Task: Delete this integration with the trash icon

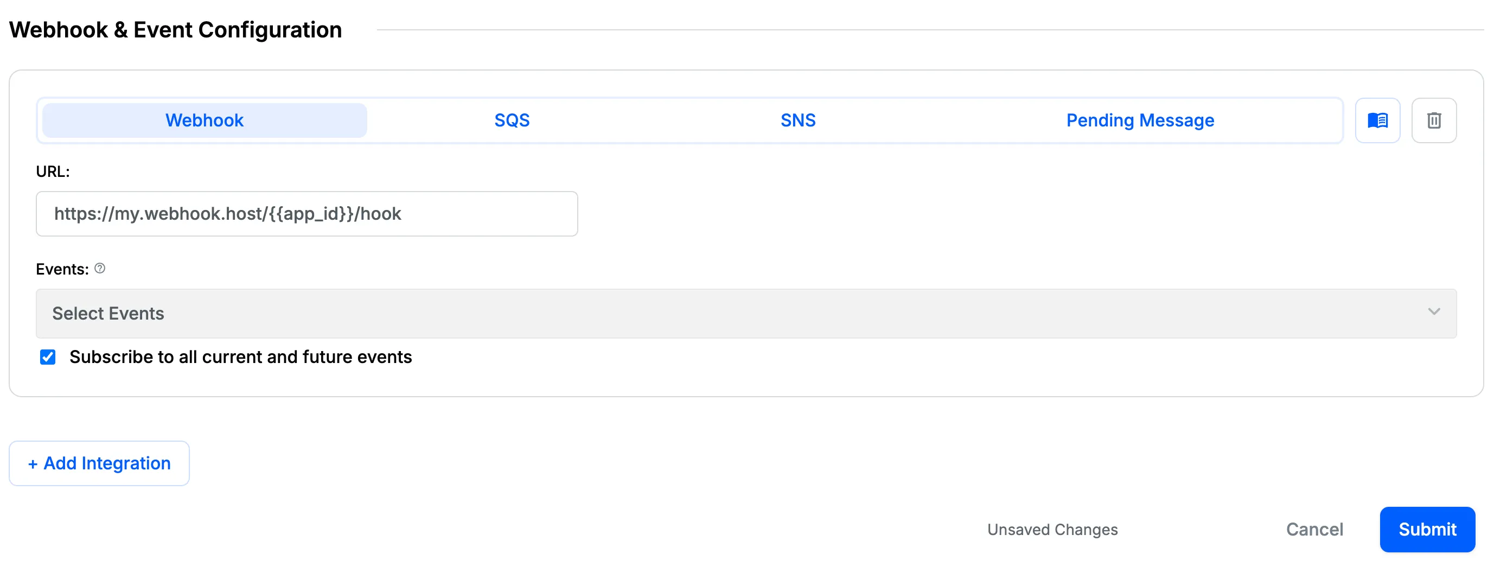Action: coord(1433,120)
